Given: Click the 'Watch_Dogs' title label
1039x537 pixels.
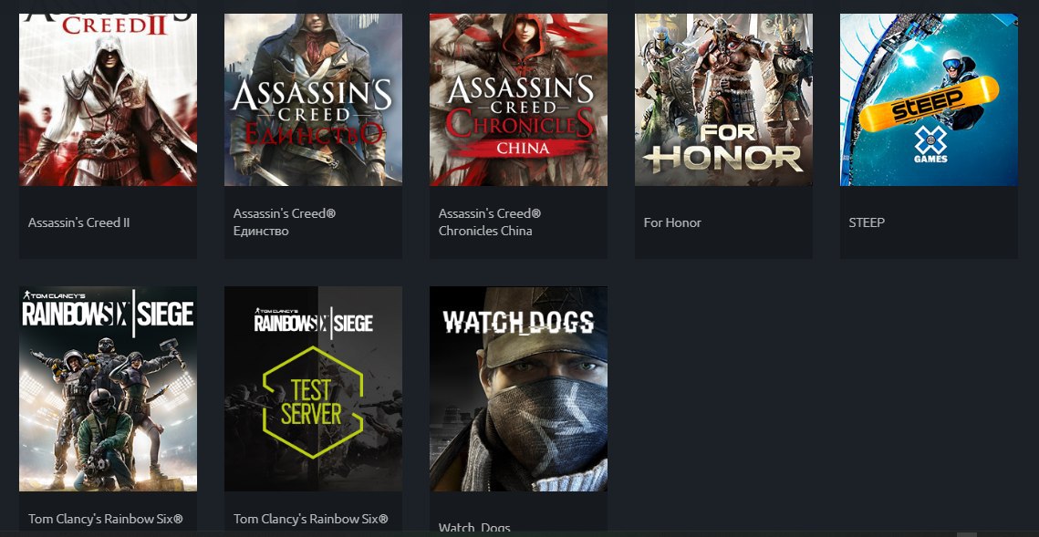Looking at the screenshot, I should [x=474, y=528].
